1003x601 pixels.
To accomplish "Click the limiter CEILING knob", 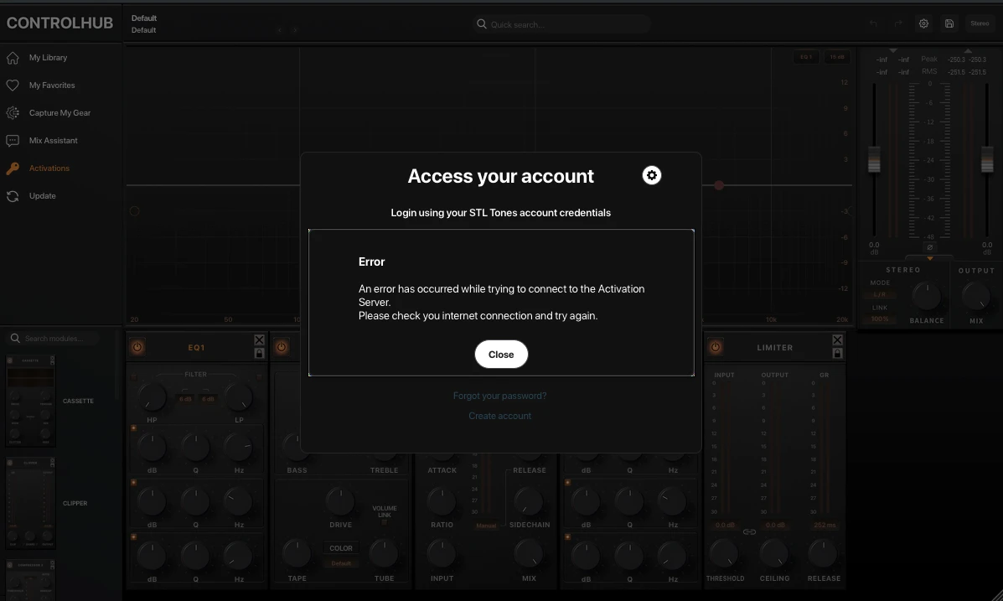I will [774, 554].
